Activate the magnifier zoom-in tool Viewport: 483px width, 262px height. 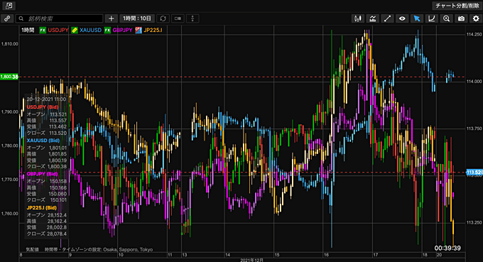[x=446, y=18]
